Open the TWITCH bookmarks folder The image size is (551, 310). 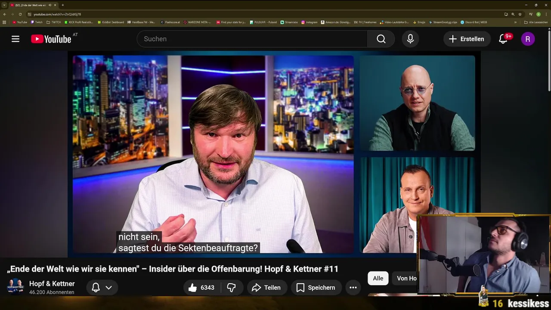54,22
